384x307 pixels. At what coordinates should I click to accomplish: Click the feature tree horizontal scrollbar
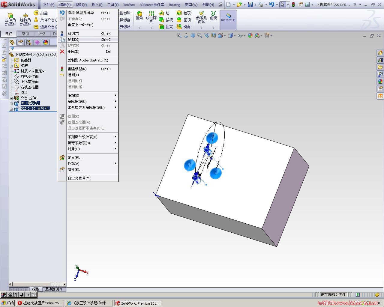37,284
